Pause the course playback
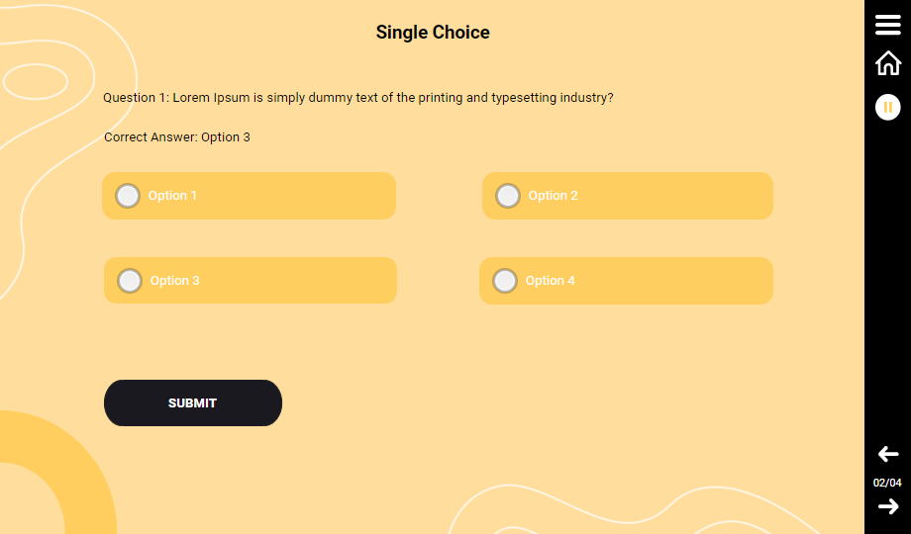The image size is (911, 534). [x=888, y=107]
